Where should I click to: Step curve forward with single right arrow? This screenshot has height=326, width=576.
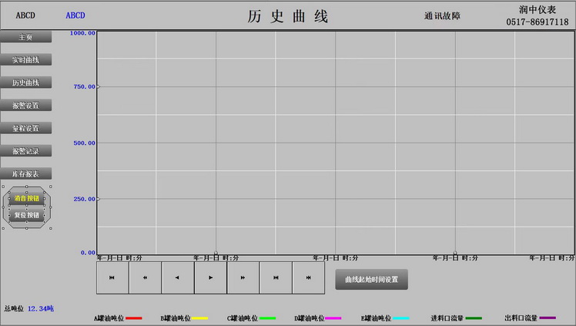click(210, 277)
